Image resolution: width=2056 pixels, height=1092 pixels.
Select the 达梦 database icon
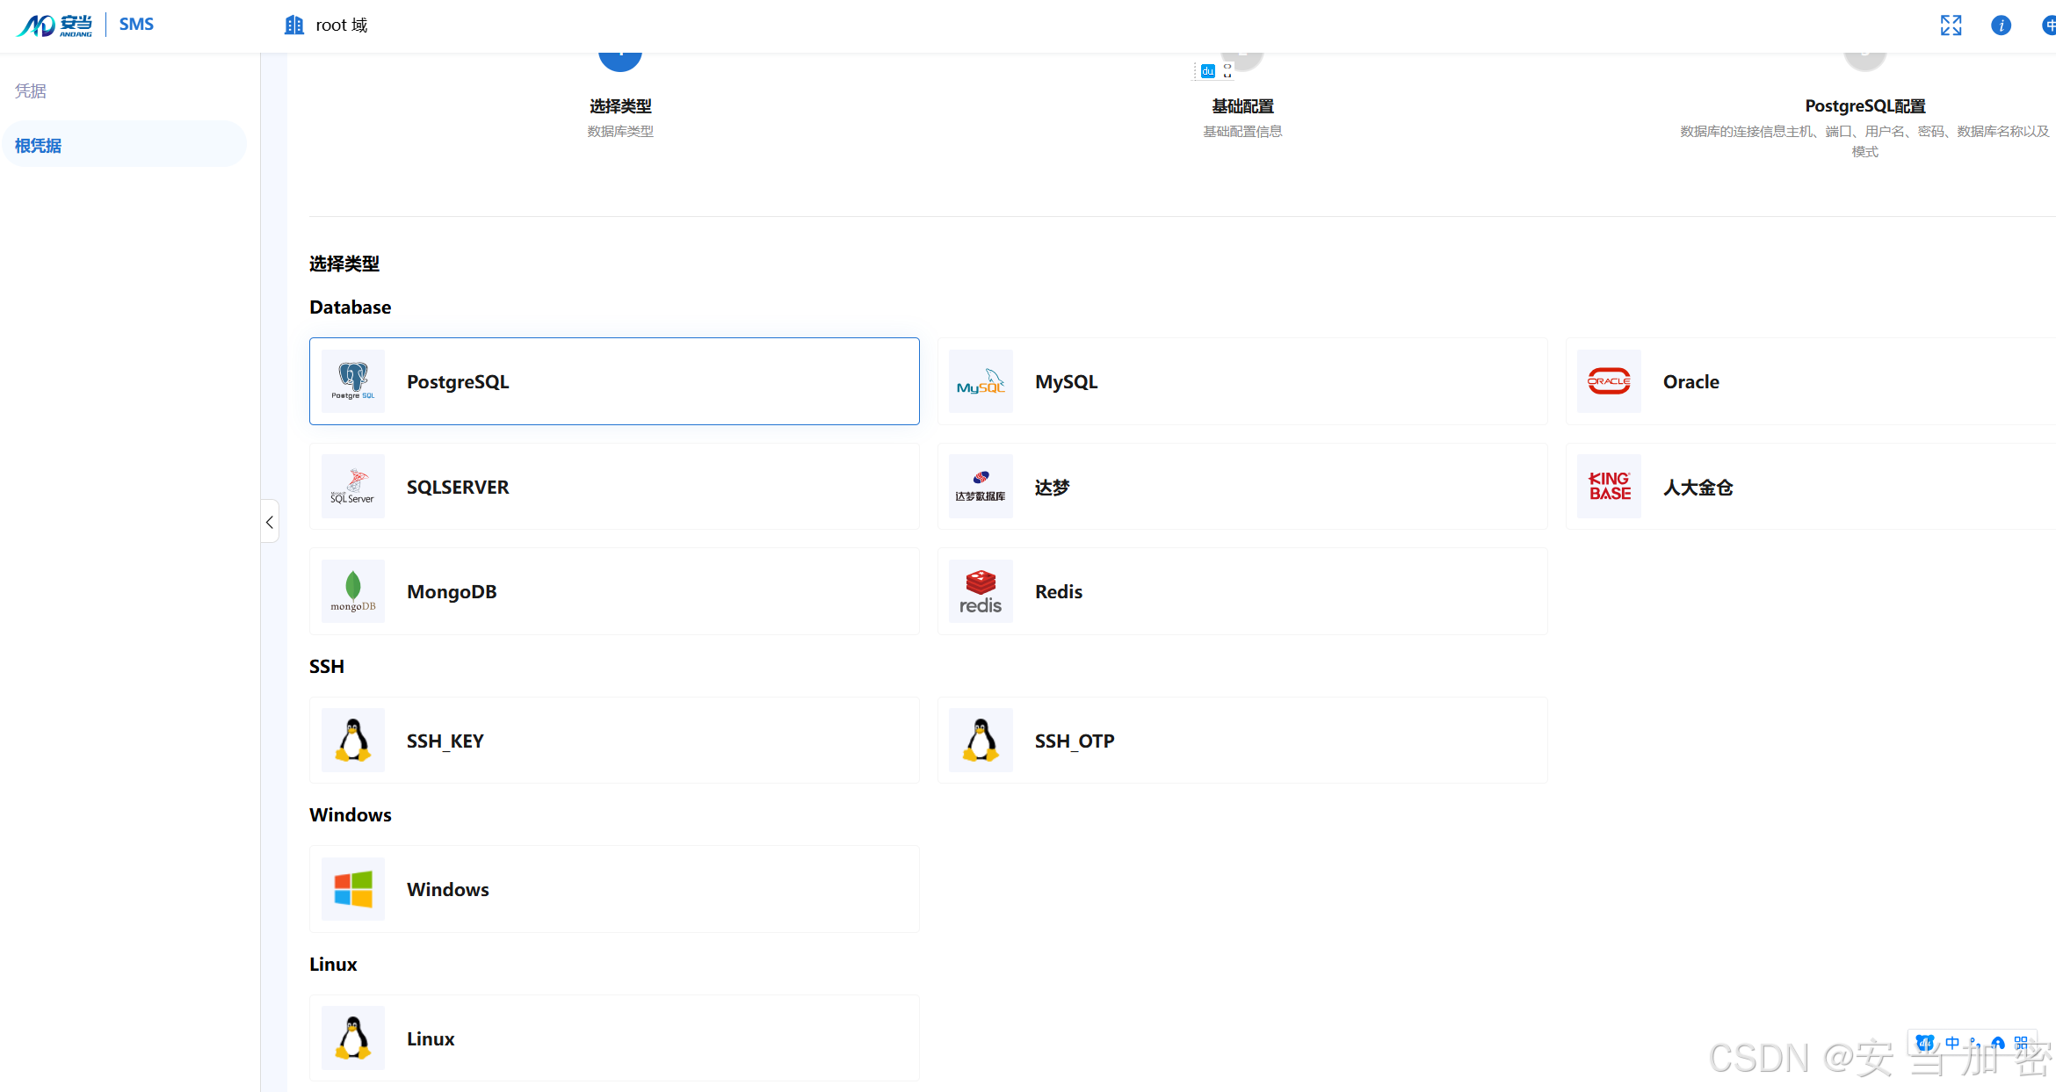coord(981,487)
